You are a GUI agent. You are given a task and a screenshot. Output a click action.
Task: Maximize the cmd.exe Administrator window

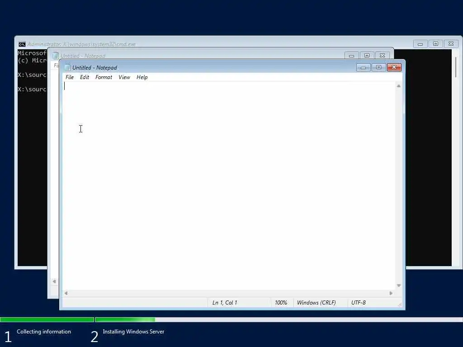coord(435,44)
